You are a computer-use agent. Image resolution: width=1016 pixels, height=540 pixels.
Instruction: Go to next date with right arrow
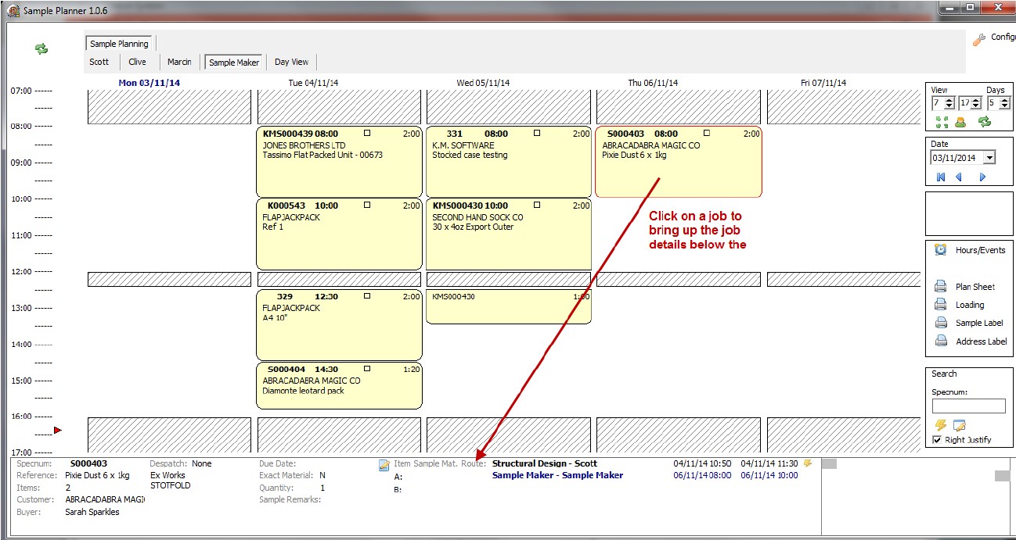pyautogui.click(x=982, y=177)
